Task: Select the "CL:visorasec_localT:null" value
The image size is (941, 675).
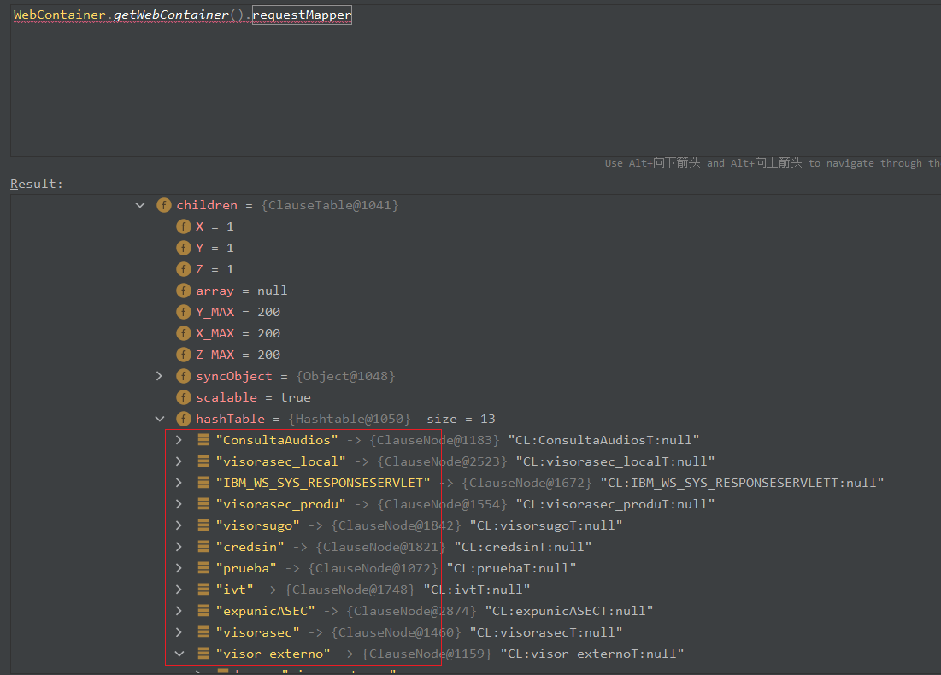Action: pyautogui.click(x=615, y=461)
